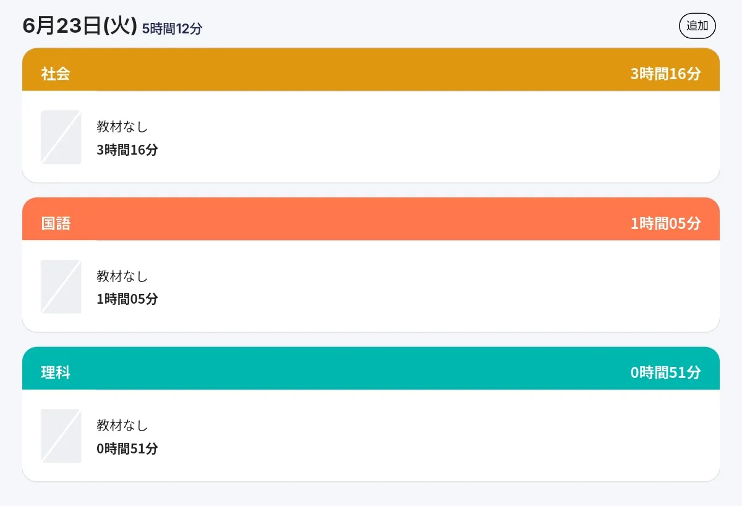
Task: Click the 5時間12分 daily total
Action: click(x=172, y=28)
